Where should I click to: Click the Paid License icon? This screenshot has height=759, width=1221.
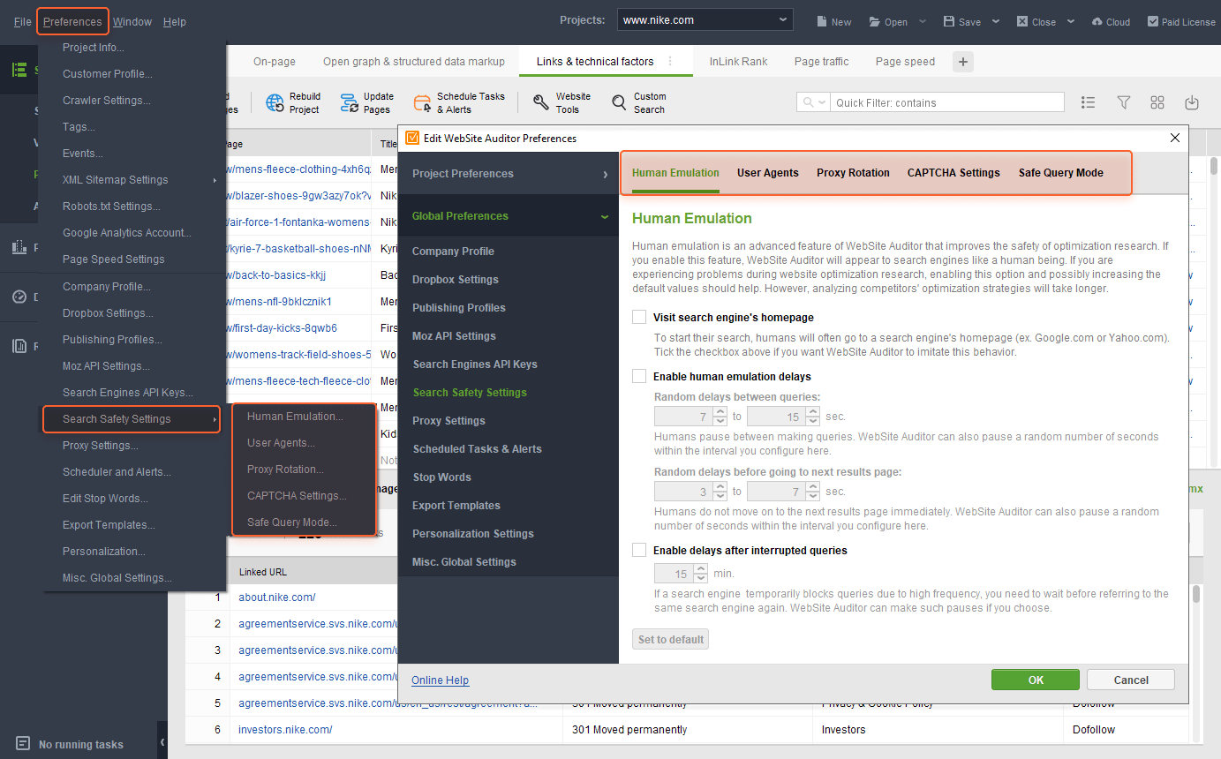[1153, 21]
